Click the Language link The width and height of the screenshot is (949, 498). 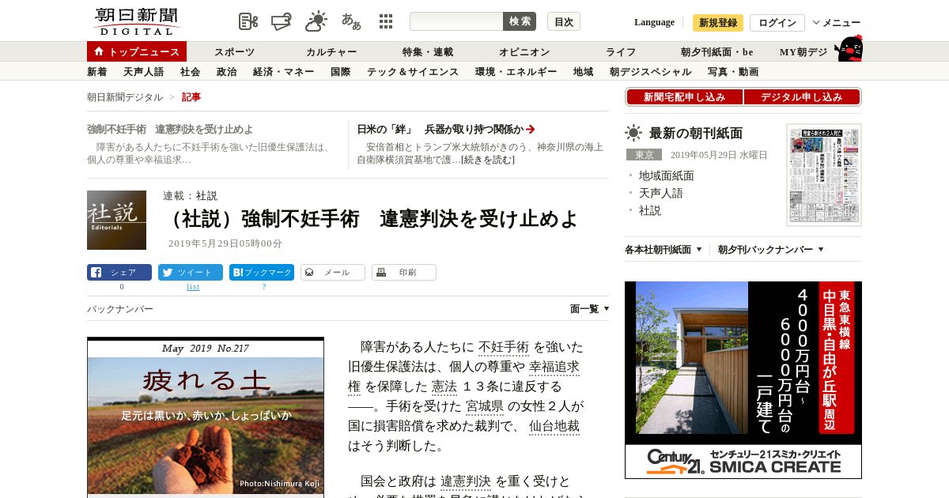[x=654, y=22]
